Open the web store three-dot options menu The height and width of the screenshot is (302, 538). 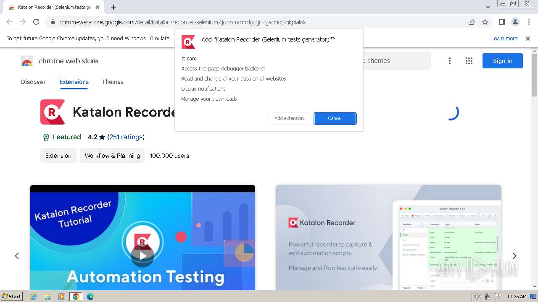(x=450, y=61)
